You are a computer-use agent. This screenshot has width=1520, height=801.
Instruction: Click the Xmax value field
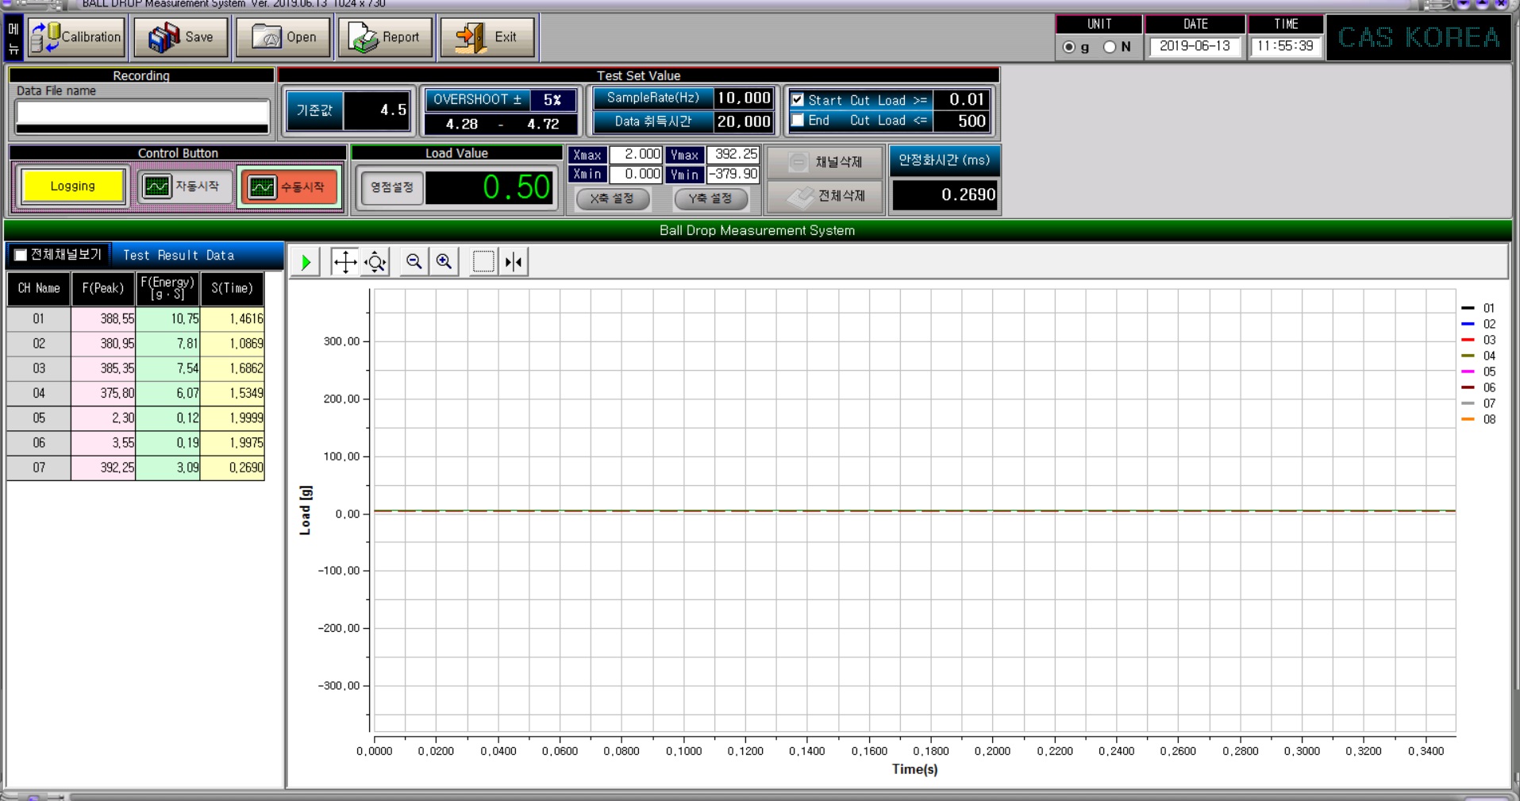click(635, 155)
